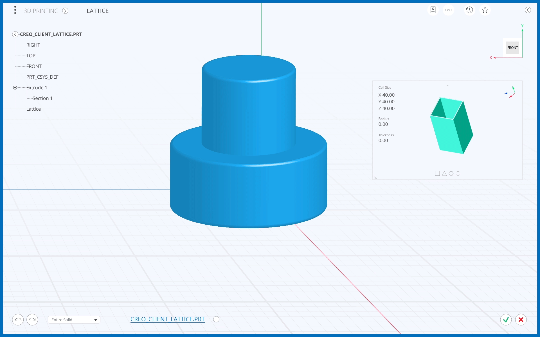
Task: Click the undo arrow icon
Action: click(x=17, y=320)
